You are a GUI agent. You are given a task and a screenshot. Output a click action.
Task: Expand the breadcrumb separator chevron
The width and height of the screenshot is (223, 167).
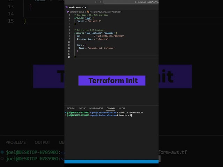(86, 12)
